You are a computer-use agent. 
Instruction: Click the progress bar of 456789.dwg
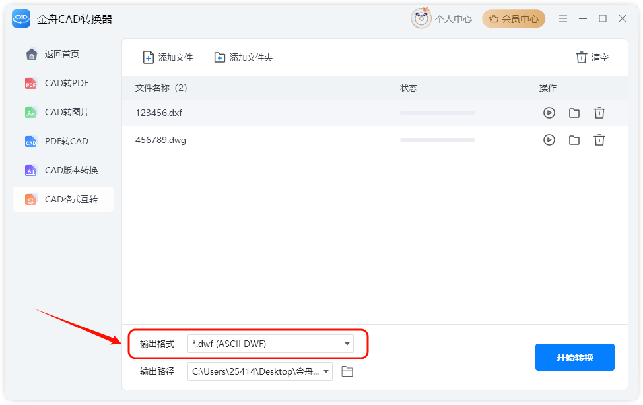click(x=438, y=140)
